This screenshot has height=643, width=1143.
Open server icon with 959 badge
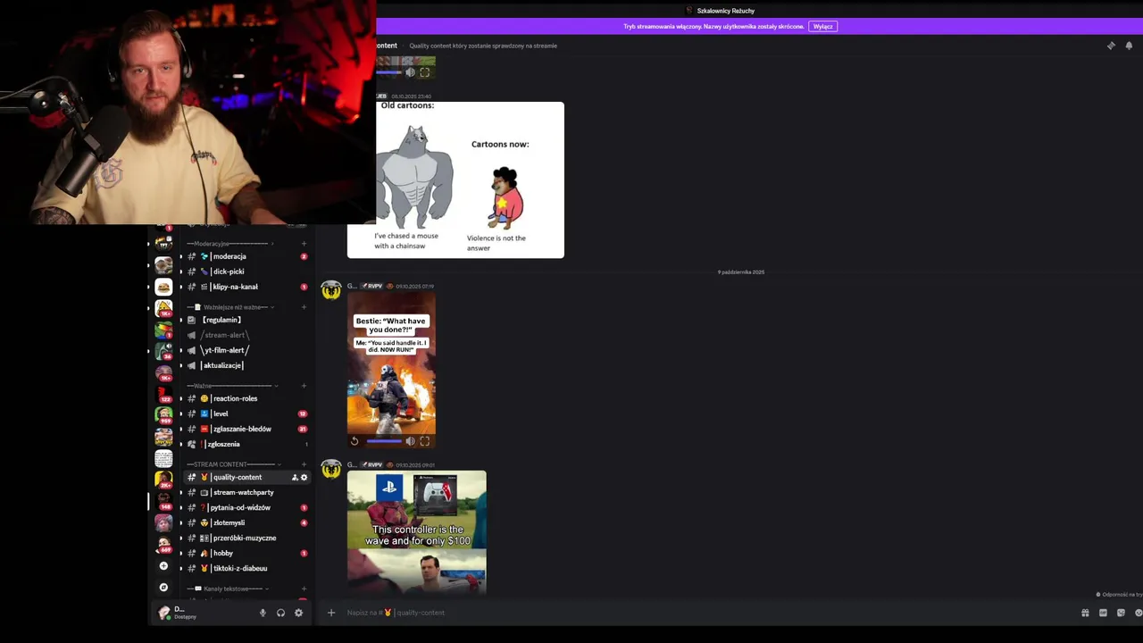point(163,415)
